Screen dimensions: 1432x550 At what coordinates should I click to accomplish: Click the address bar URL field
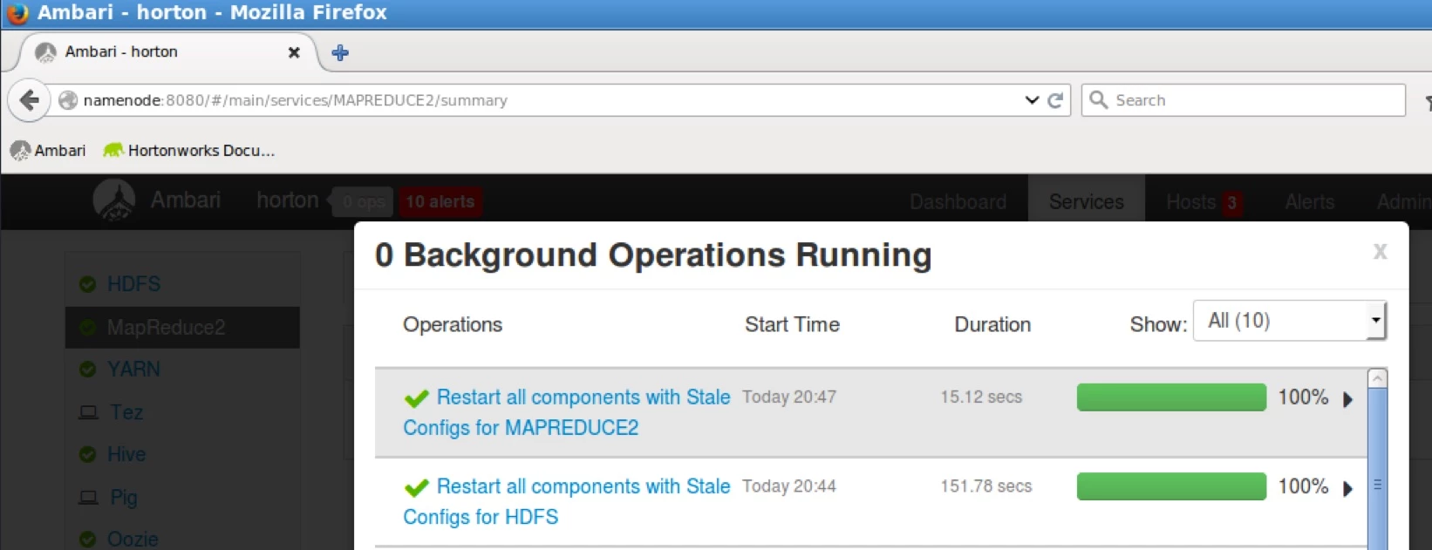pyautogui.click(x=549, y=100)
